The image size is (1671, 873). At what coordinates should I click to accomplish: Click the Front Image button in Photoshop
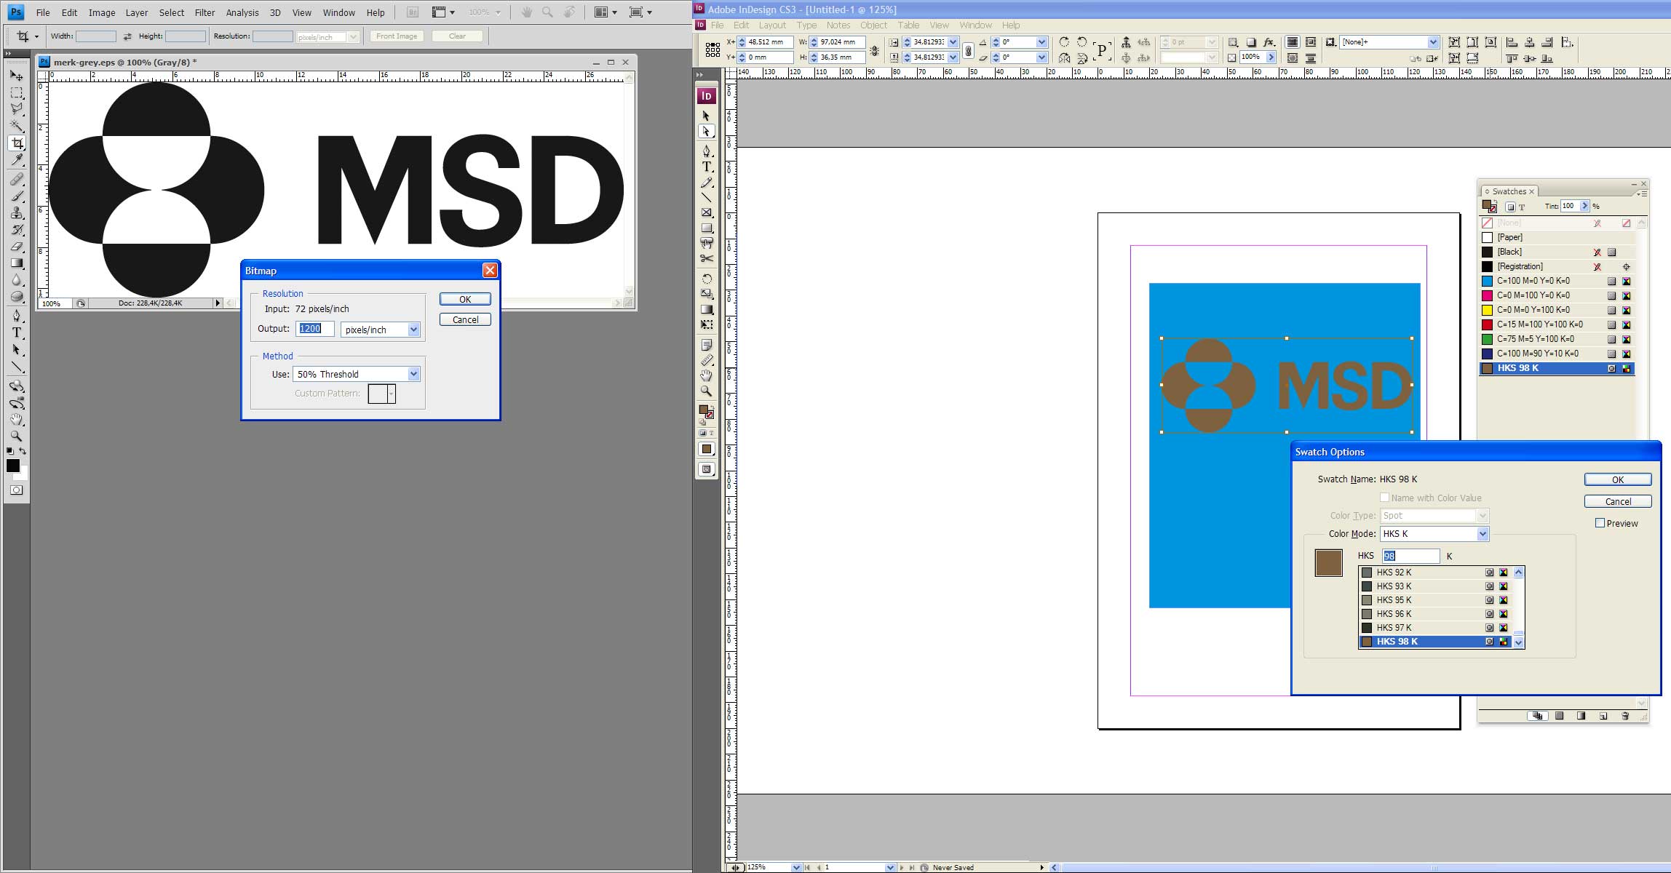coord(397,36)
